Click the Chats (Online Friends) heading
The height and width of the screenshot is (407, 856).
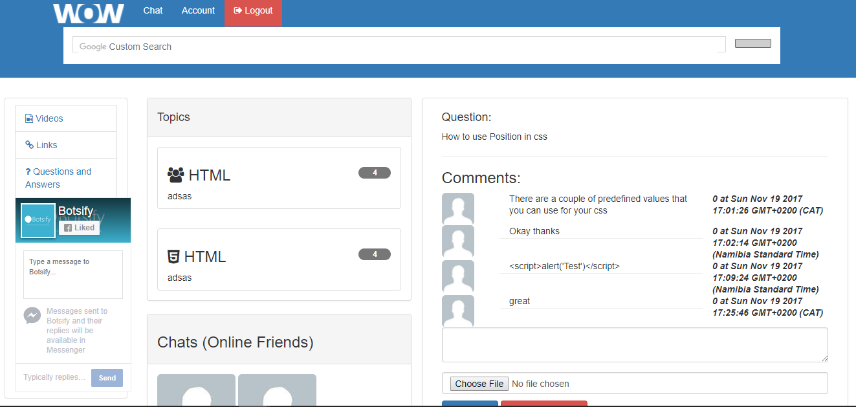point(236,342)
